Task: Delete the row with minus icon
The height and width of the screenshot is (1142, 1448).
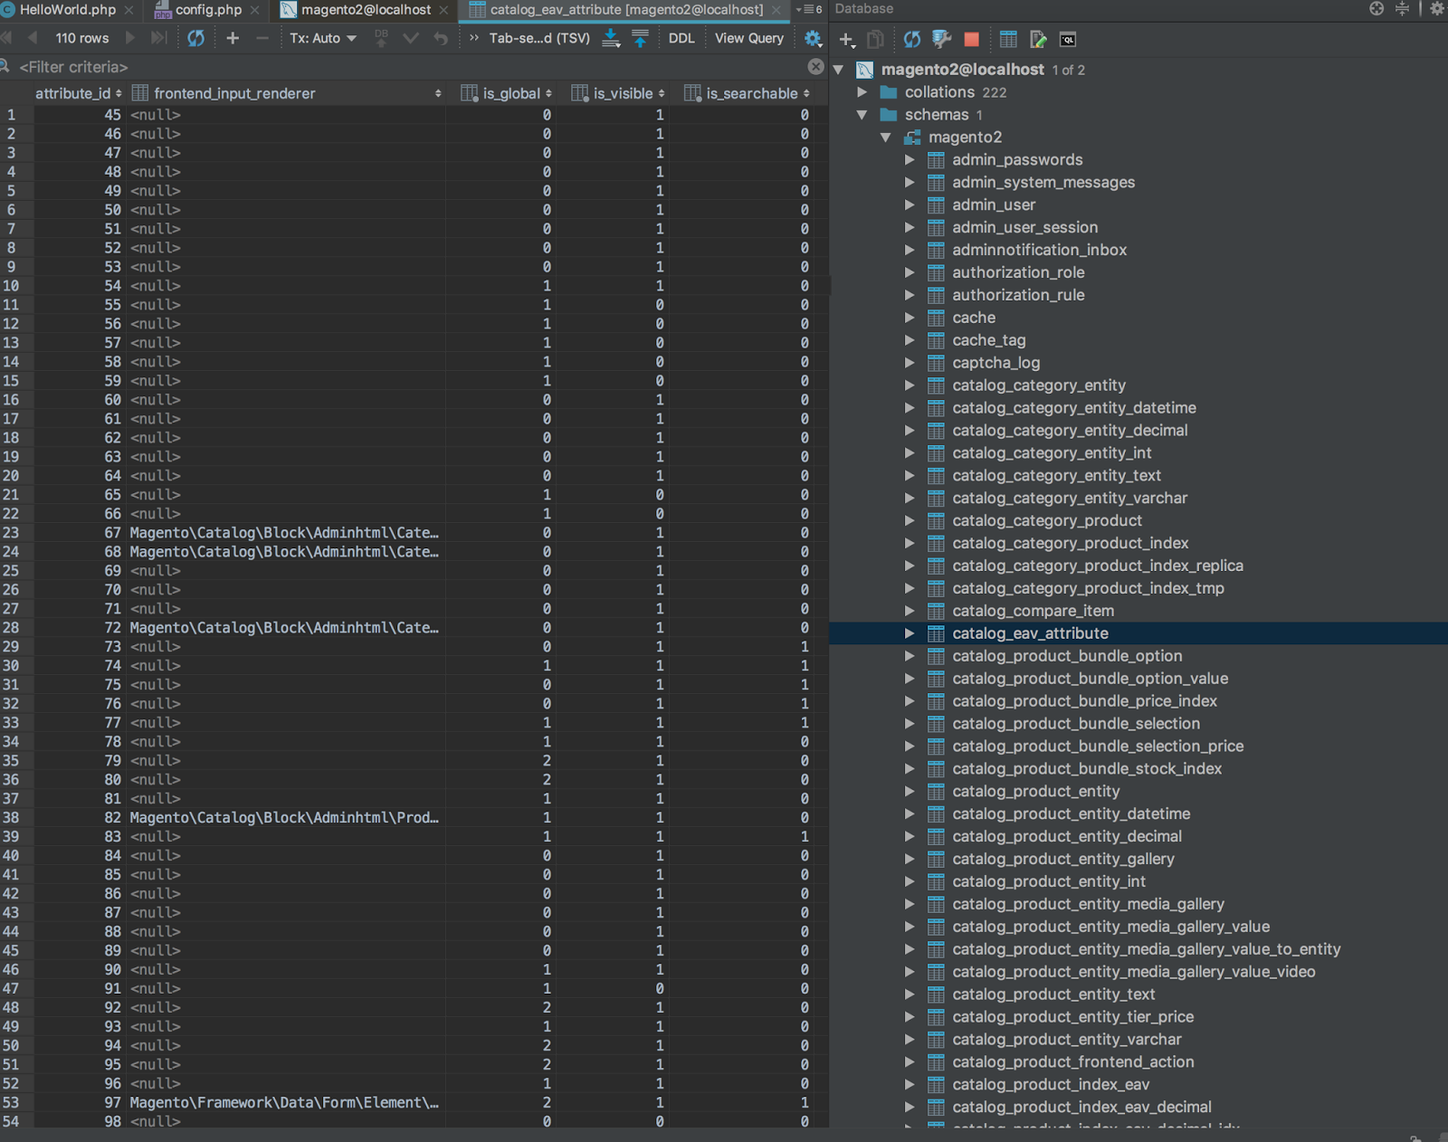Action: [x=262, y=38]
